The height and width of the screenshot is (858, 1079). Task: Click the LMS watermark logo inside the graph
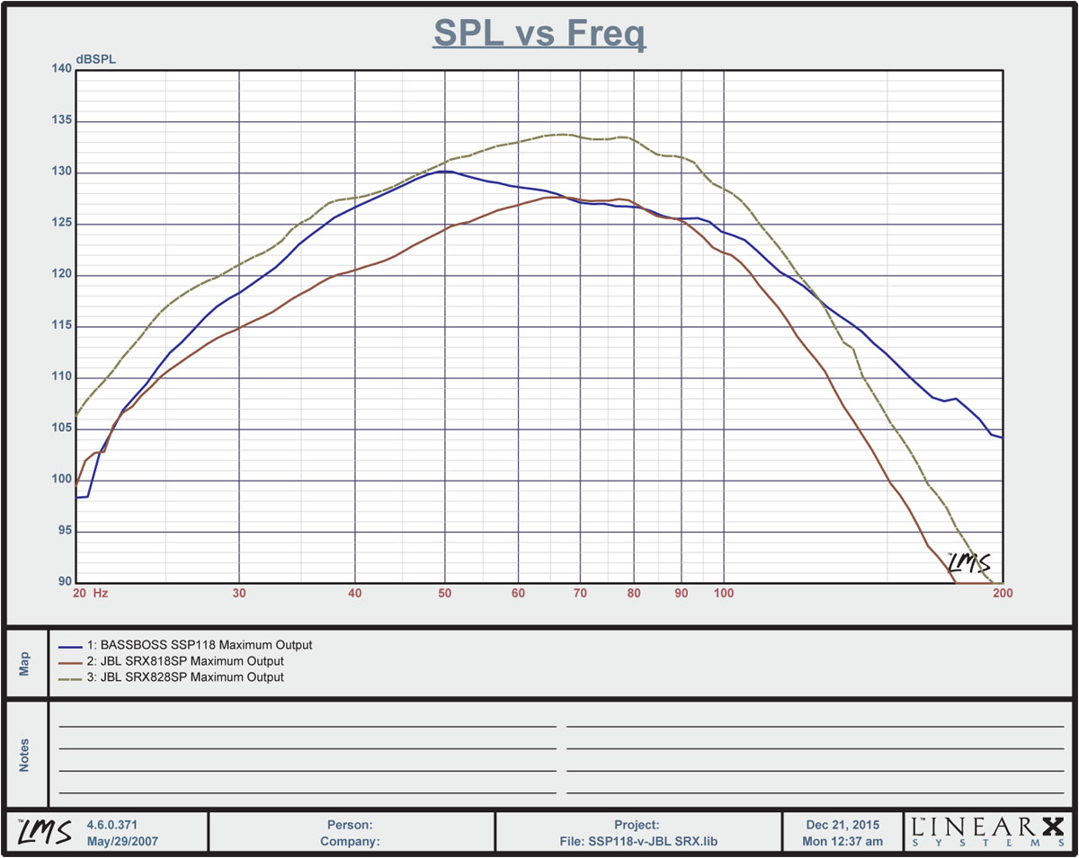point(968,563)
